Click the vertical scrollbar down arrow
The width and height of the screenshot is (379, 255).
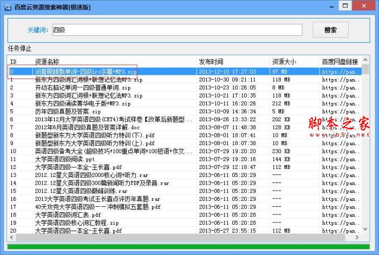click(365, 229)
